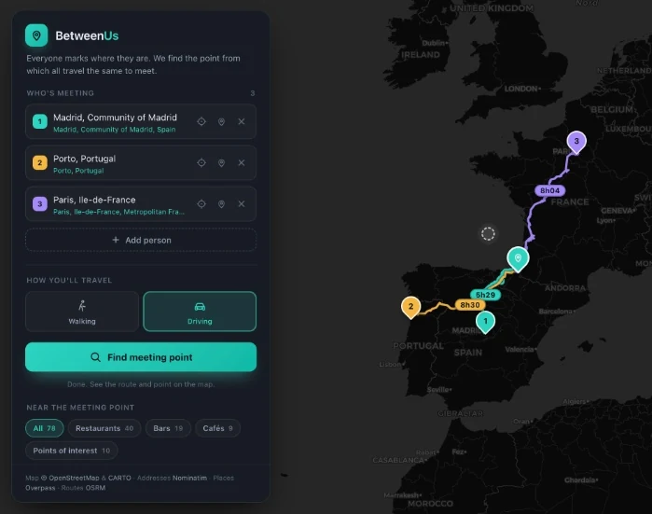Add another person to the meeting
This screenshot has height=514, width=652.
pos(141,240)
